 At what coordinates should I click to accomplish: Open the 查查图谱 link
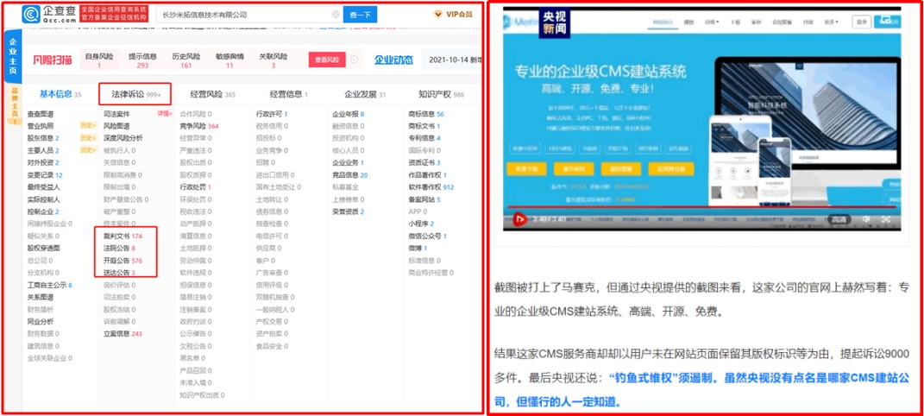[x=40, y=114]
